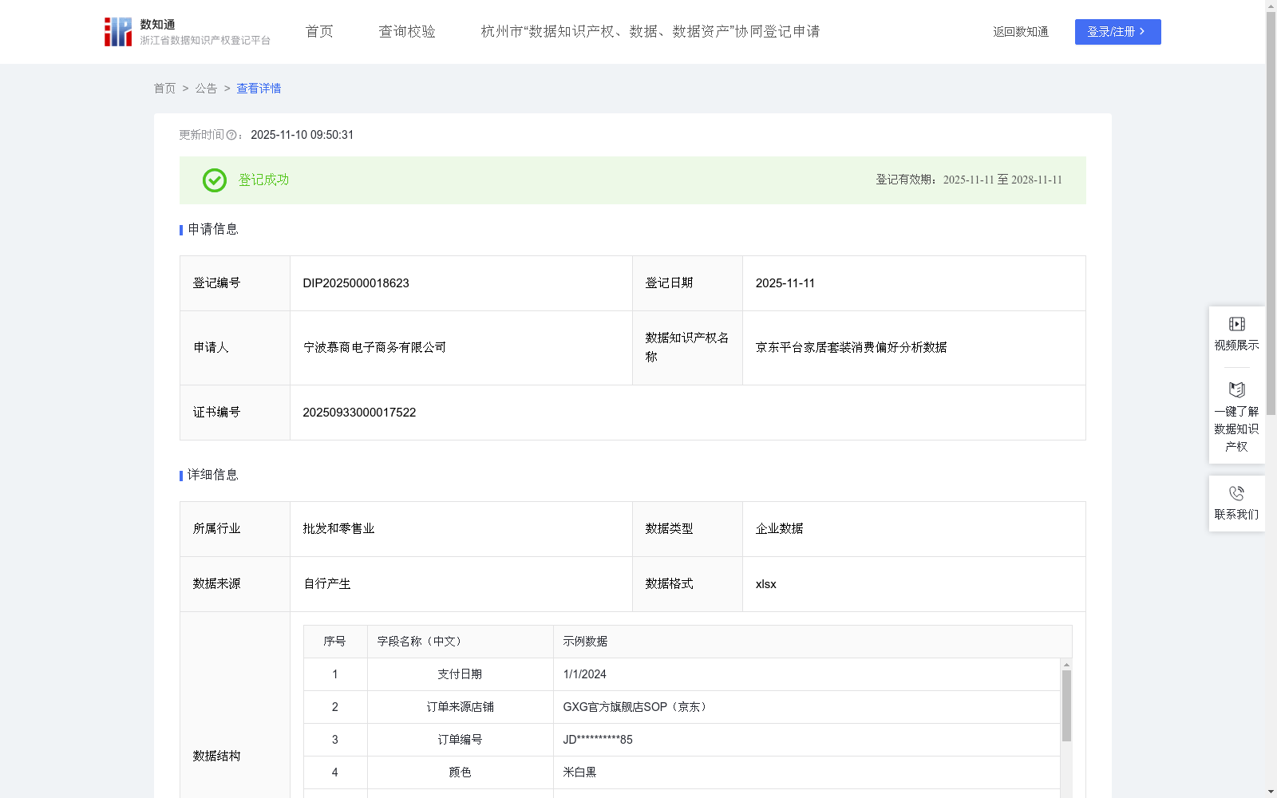Select the 登记编号 value DIP2025000018623
1277x798 pixels.
click(x=355, y=282)
